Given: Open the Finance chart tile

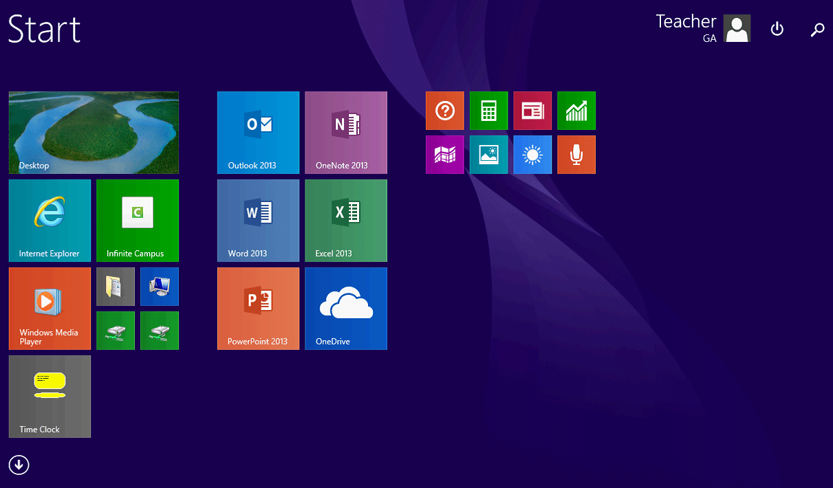Looking at the screenshot, I should pos(576,111).
